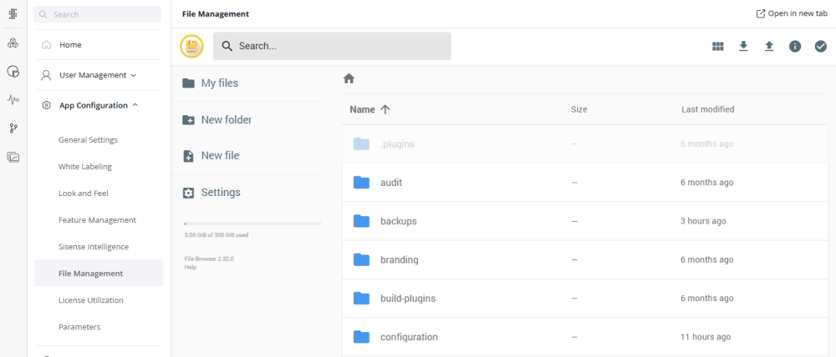Open the backups folder
The image size is (836, 357).
coord(398,221)
